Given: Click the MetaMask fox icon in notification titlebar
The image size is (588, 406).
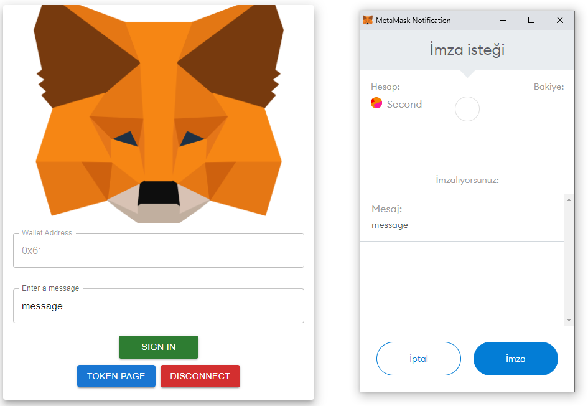Looking at the screenshot, I should tap(367, 20).
